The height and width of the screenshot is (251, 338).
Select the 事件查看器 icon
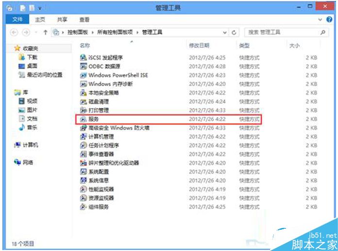83,154
